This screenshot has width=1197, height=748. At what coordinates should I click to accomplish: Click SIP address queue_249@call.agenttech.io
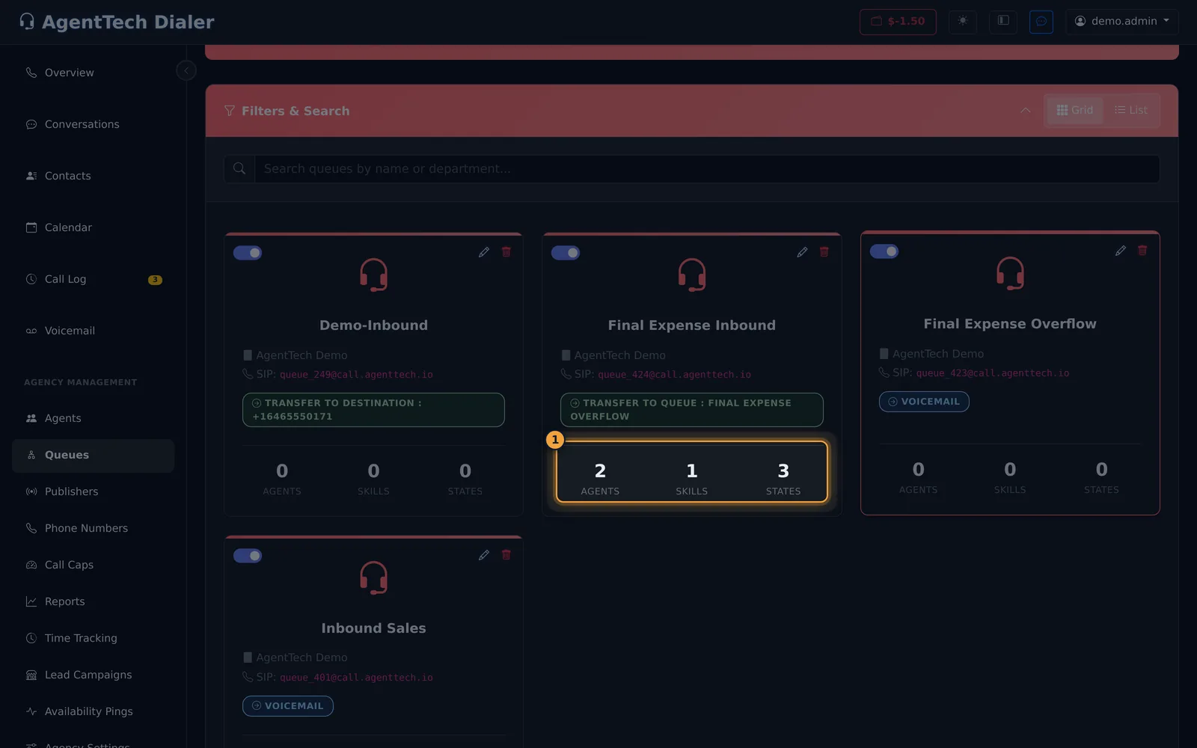point(356,375)
